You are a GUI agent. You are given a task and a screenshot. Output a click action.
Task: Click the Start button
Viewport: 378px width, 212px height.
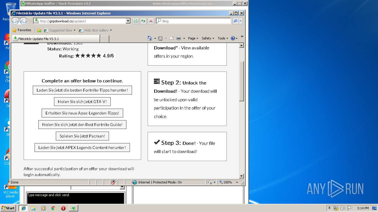(x=8, y=208)
